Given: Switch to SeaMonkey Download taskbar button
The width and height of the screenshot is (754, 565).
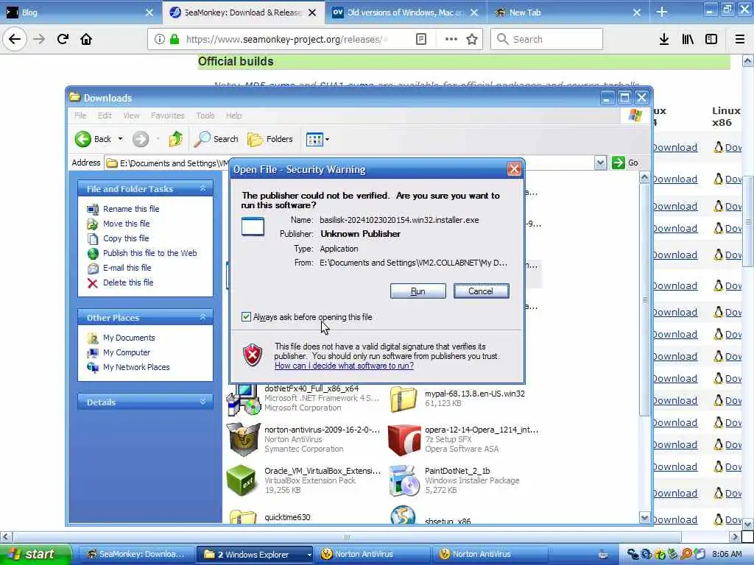Looking at the screenshot, I should 135,555.
